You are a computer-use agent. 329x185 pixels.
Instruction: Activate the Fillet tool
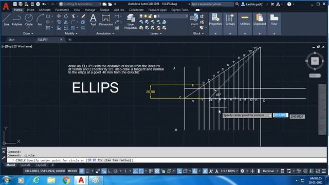[73, 22]
